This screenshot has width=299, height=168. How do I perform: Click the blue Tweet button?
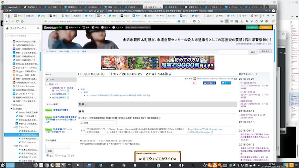pos(226,83)
